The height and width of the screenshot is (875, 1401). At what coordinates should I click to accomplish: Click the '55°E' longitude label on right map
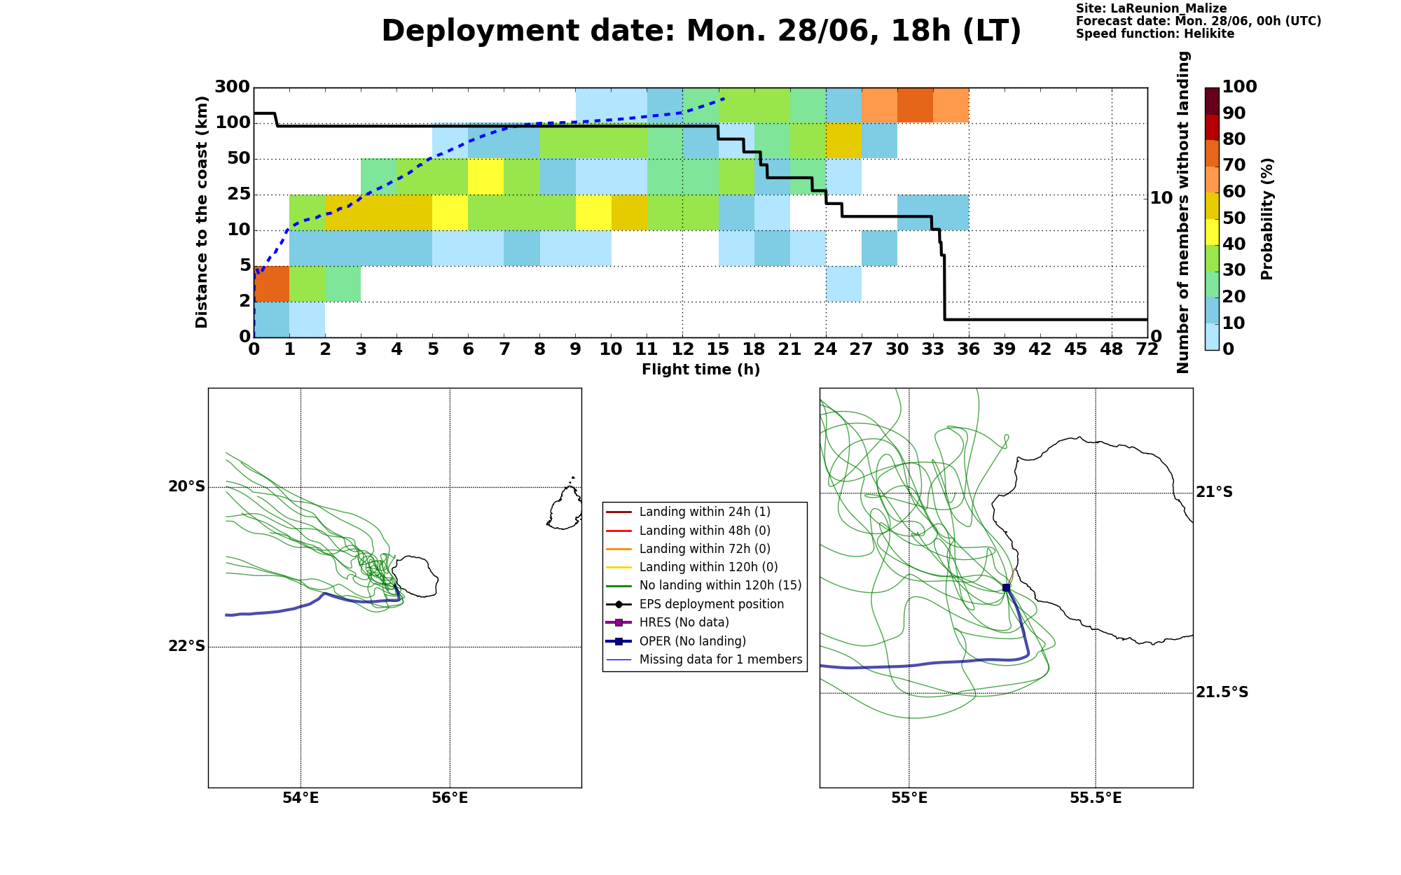click(x=909, y=799)
